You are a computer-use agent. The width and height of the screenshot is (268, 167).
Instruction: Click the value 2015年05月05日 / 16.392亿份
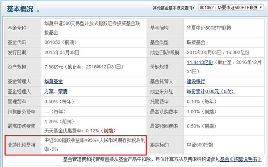[x=218, y=52]
